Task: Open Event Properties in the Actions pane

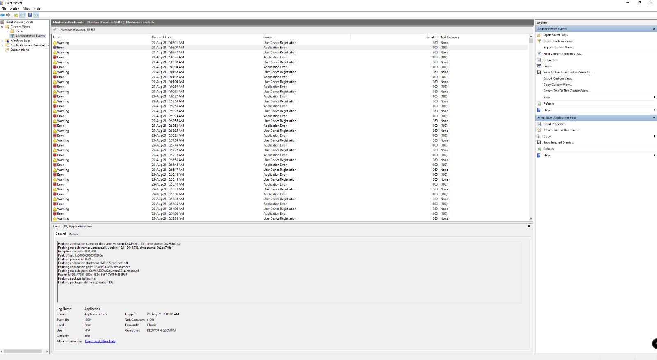Action: pos(554,124)
